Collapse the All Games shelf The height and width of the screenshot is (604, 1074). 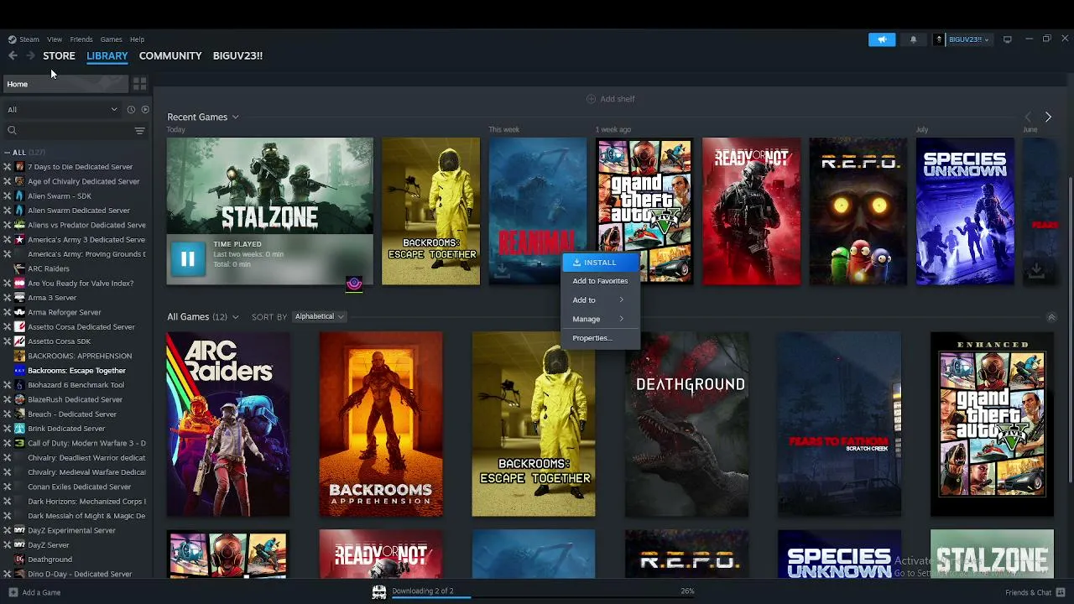click(1051, 317)
